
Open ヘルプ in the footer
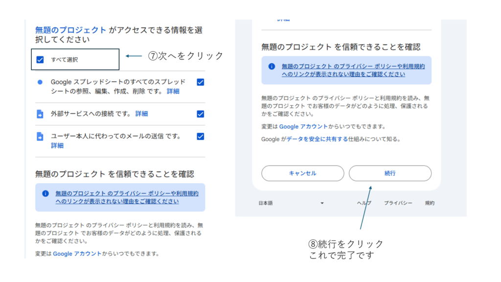click(x=364, y=203)
